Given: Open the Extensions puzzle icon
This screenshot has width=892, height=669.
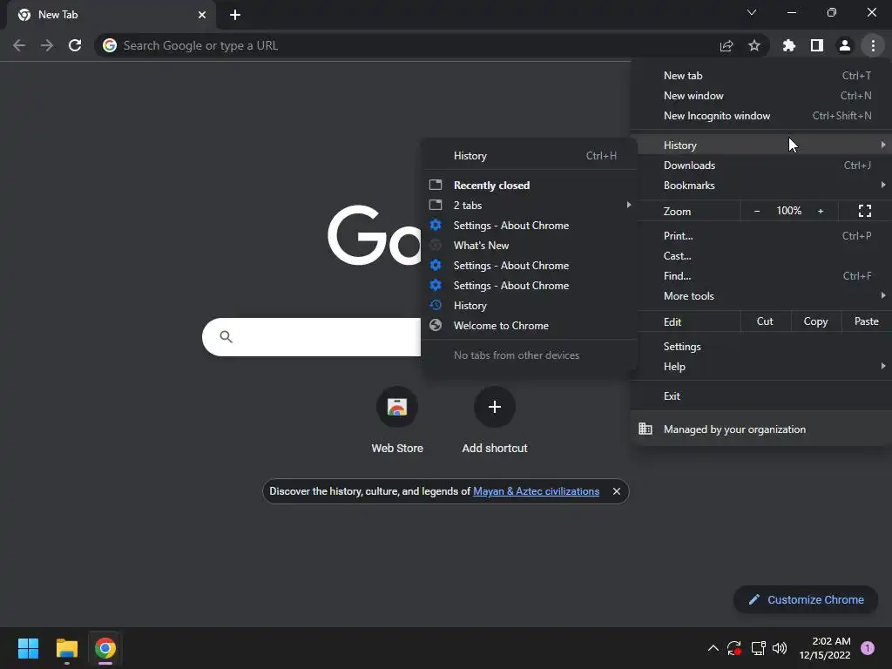Looking at the screenshot, I should 788,45.
